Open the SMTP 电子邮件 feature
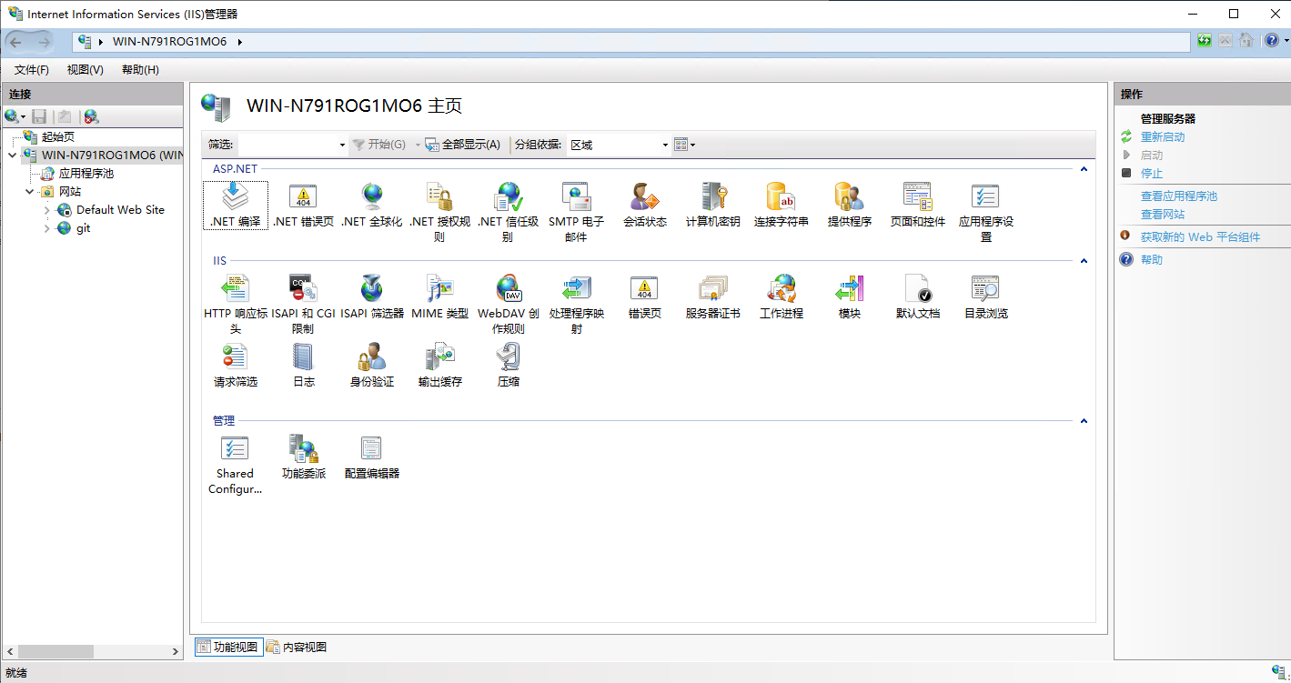This screenshot has width=1291, height=683. click(x=576, y=204)
